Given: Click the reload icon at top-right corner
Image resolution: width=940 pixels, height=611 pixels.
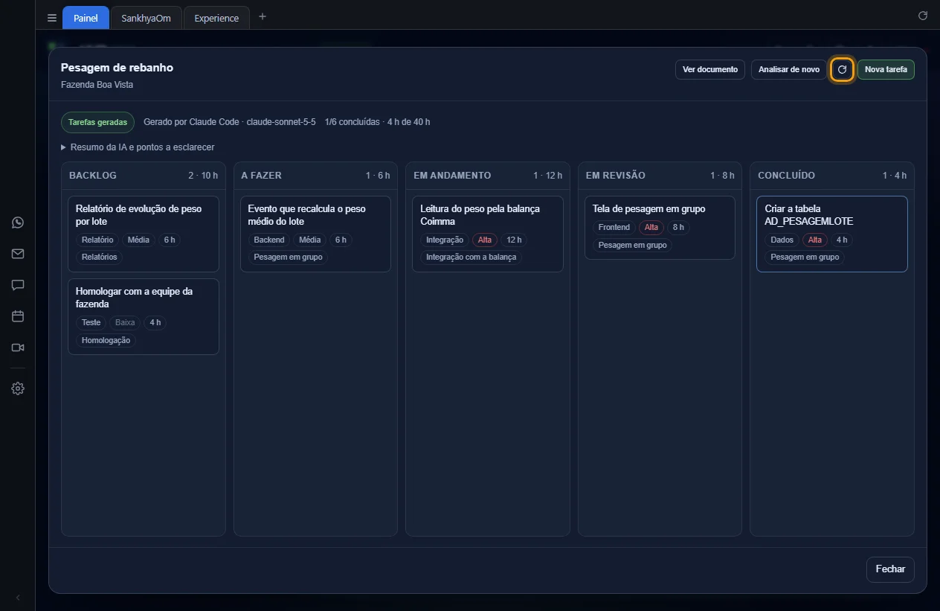Looking at the screenshot, I should coord(923,16).
